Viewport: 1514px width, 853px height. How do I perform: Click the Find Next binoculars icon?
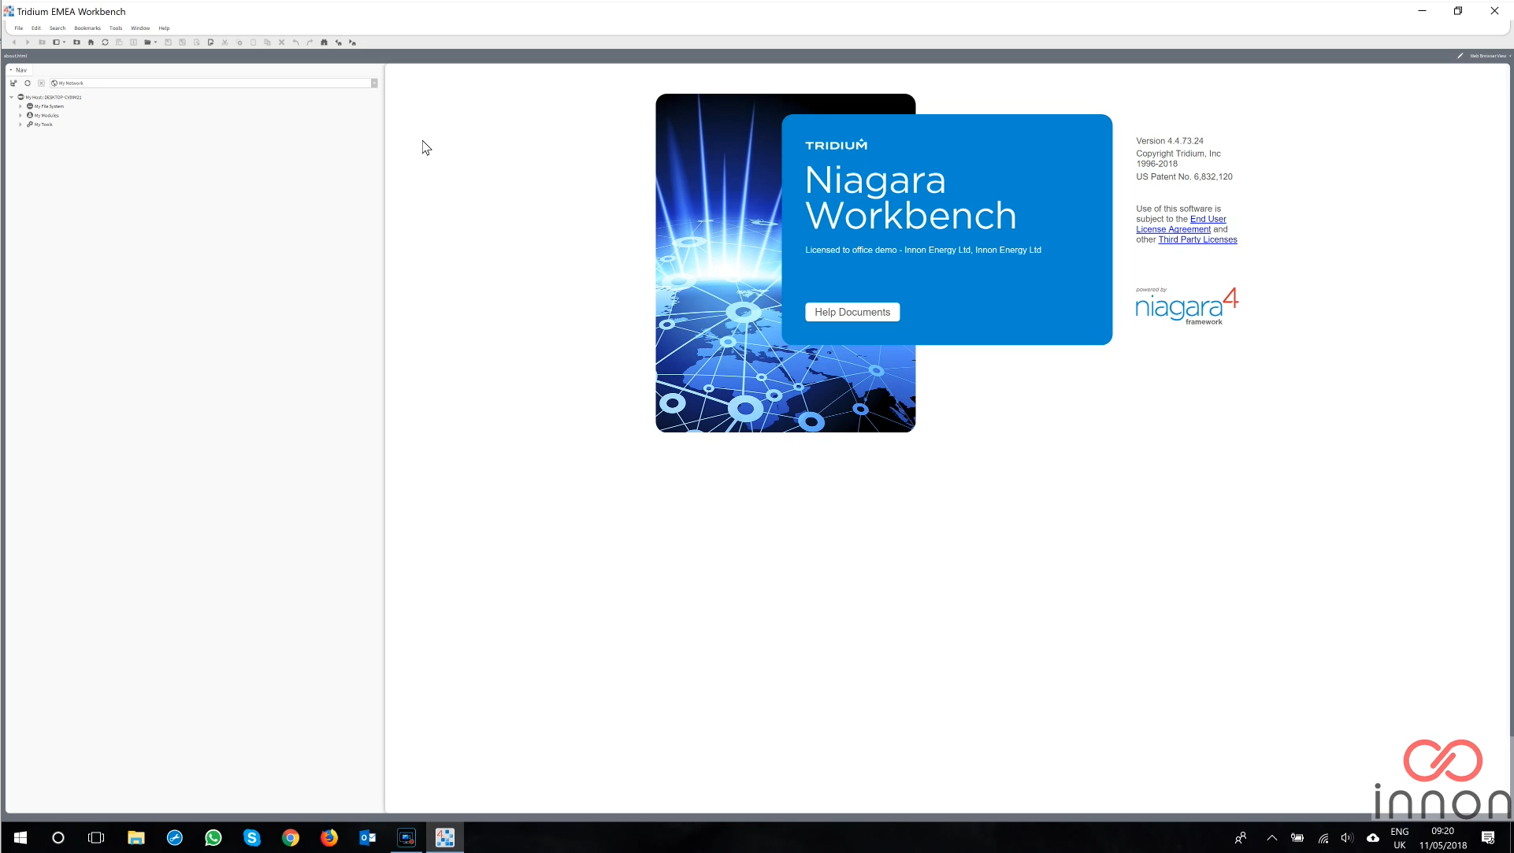(352, 43)
